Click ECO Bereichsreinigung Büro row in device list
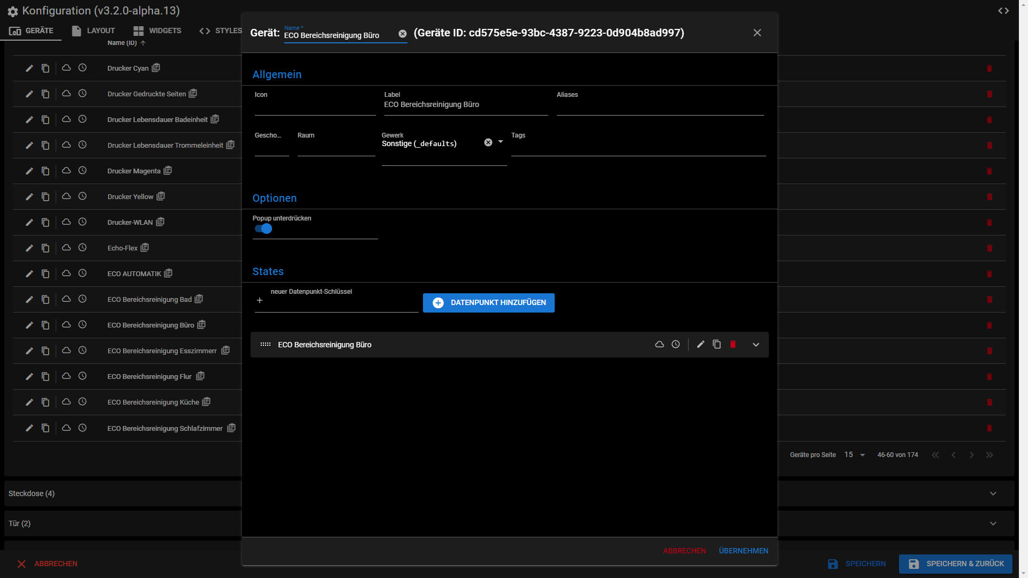 pos(127,325)
